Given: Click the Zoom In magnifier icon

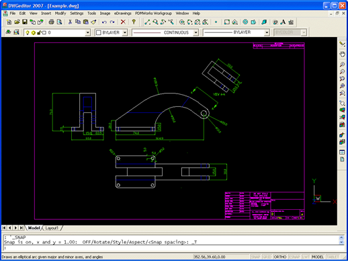Looking at the screenshot, I should tap(342, 65).
